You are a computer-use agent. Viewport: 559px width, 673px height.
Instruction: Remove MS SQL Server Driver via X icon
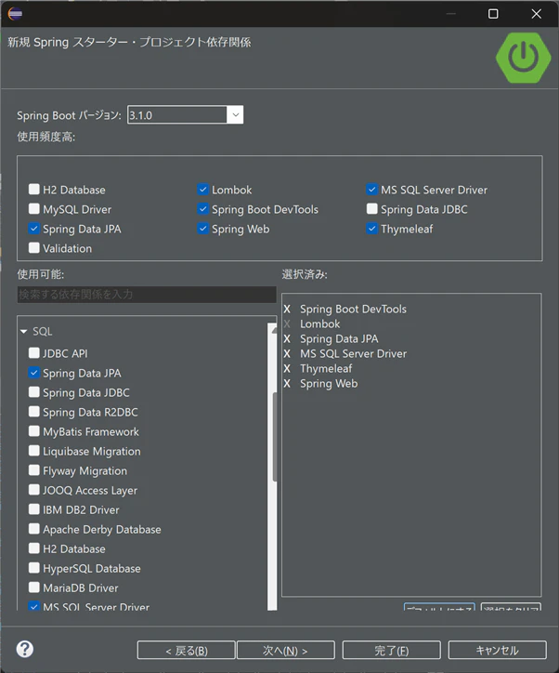click(287, 354)
